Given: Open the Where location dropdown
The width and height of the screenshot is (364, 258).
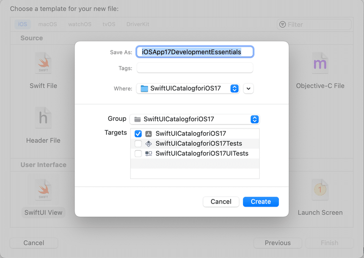Looking at the screenshot, I should (235, 89).
